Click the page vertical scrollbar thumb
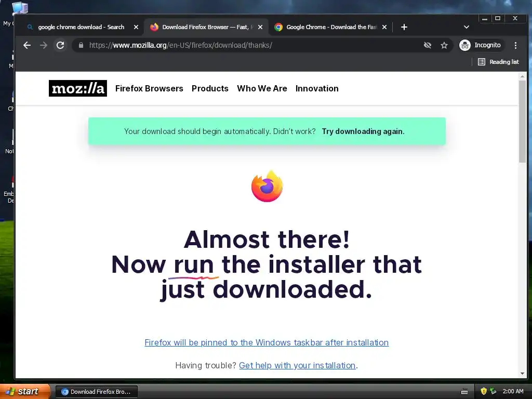Screen dimensions: 532x399 tap(522, 122)
